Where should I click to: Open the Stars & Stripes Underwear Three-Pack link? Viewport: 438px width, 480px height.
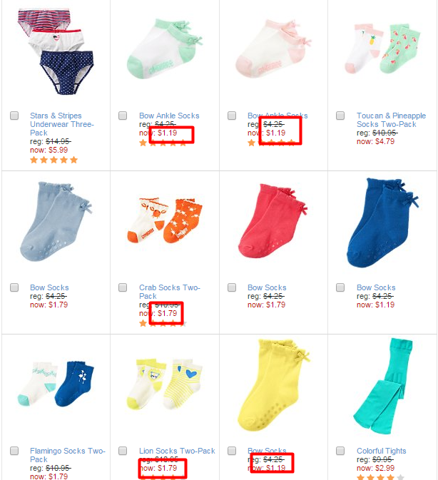62,124
